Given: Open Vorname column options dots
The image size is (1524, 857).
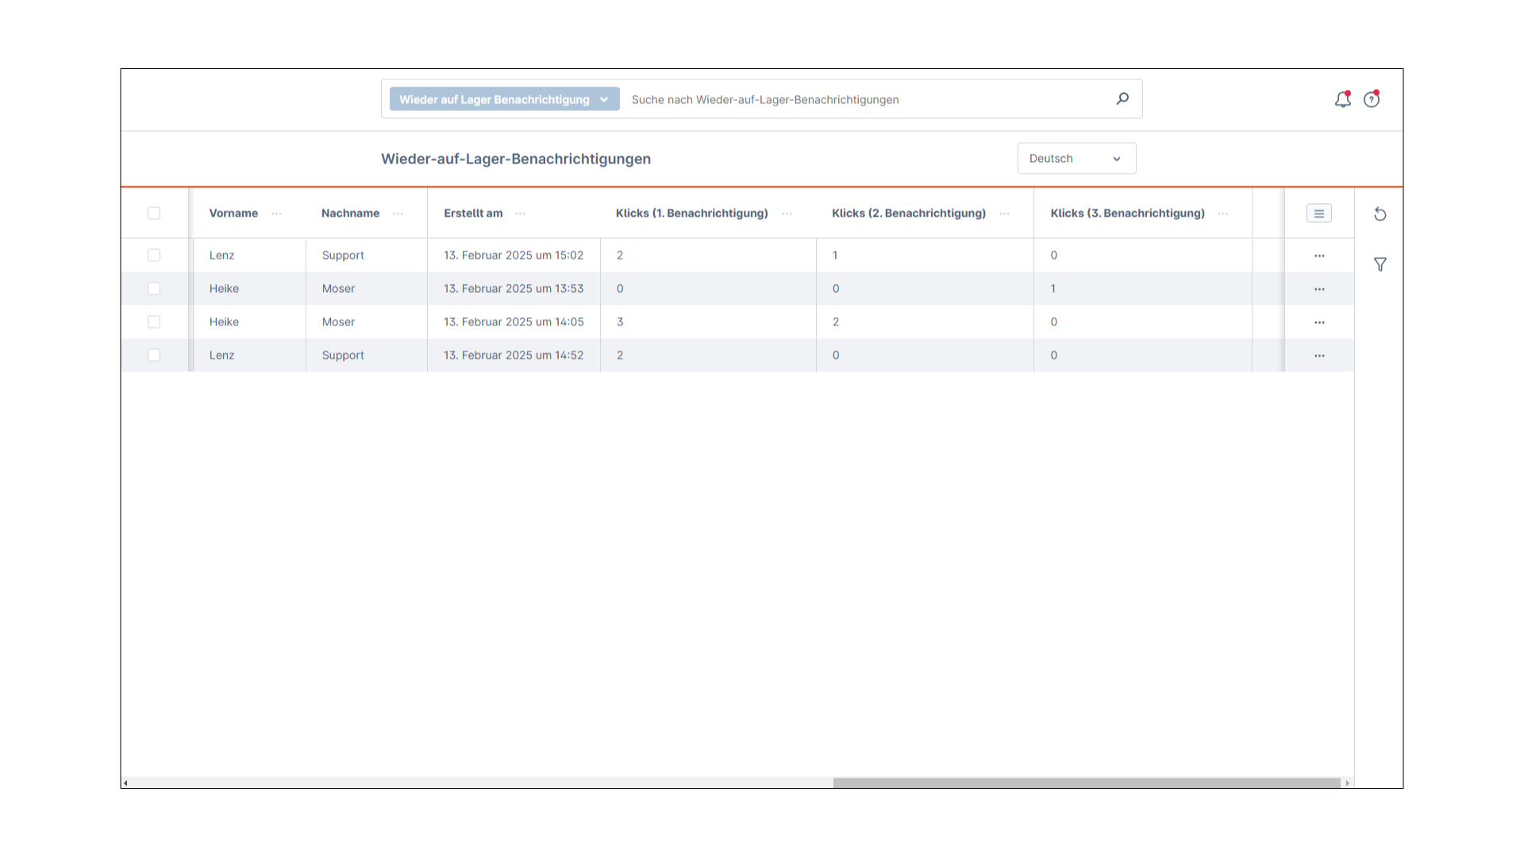Looking at the screenshot, I should tap(276, 213).
